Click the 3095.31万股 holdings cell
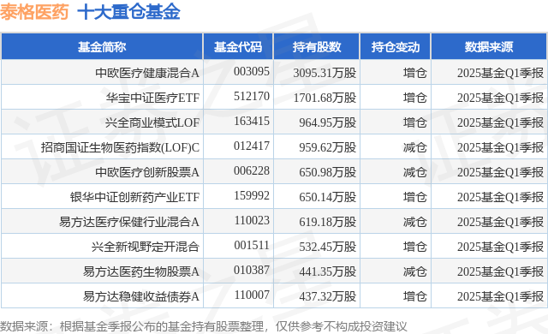The width and height of the screenshot is (548, 334). point(325,73)
